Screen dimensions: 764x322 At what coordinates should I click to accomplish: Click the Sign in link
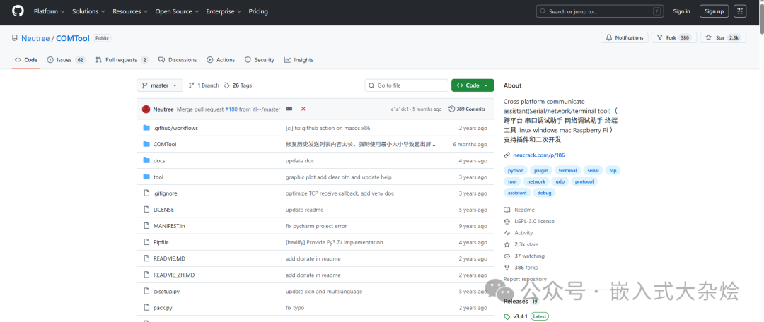click(x=681, y=11)
